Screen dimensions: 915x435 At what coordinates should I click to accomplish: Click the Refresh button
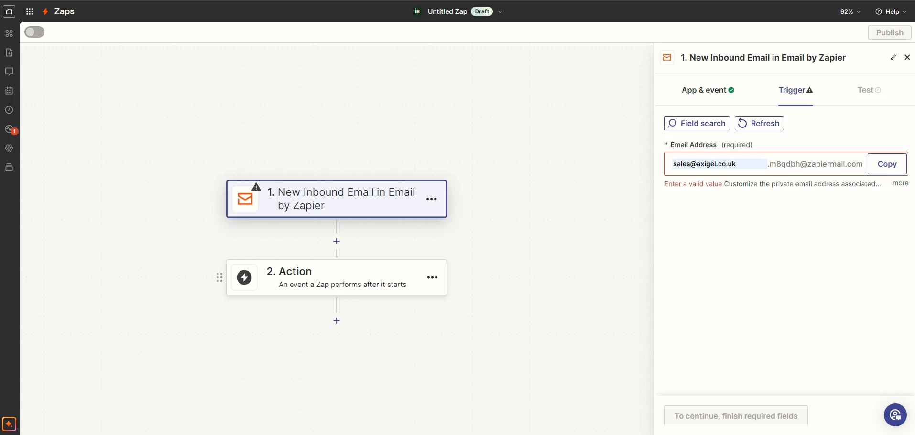(759, 123)
